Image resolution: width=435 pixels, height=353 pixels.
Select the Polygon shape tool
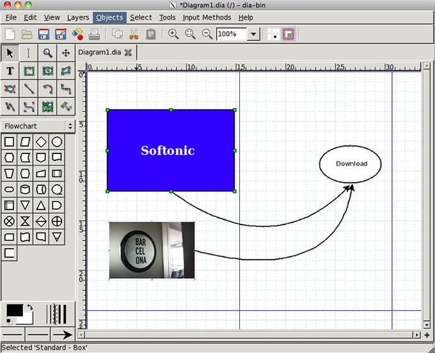[x=66, y=71]
